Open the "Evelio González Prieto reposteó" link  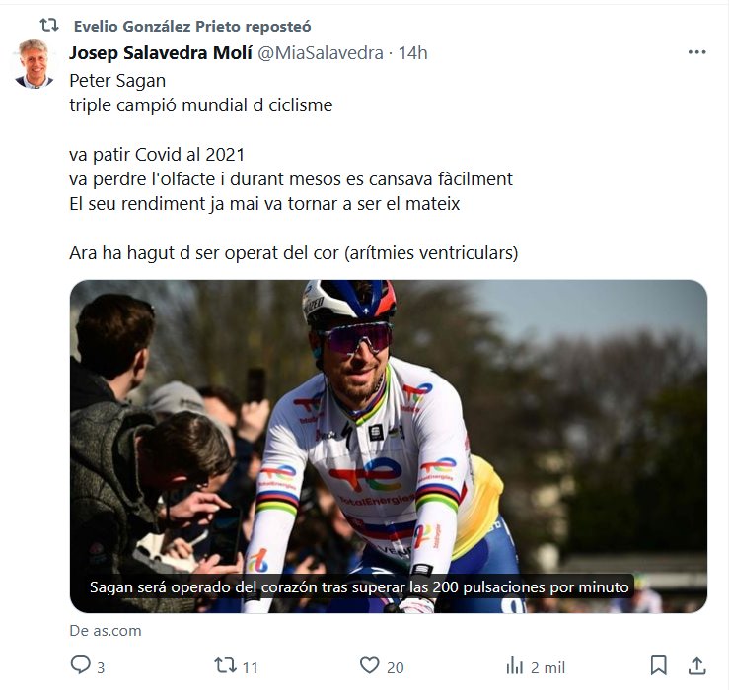pos(192,25)
